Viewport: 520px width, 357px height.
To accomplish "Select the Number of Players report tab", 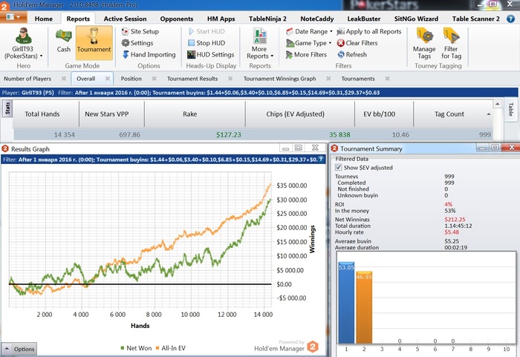I will pos(27,79).
